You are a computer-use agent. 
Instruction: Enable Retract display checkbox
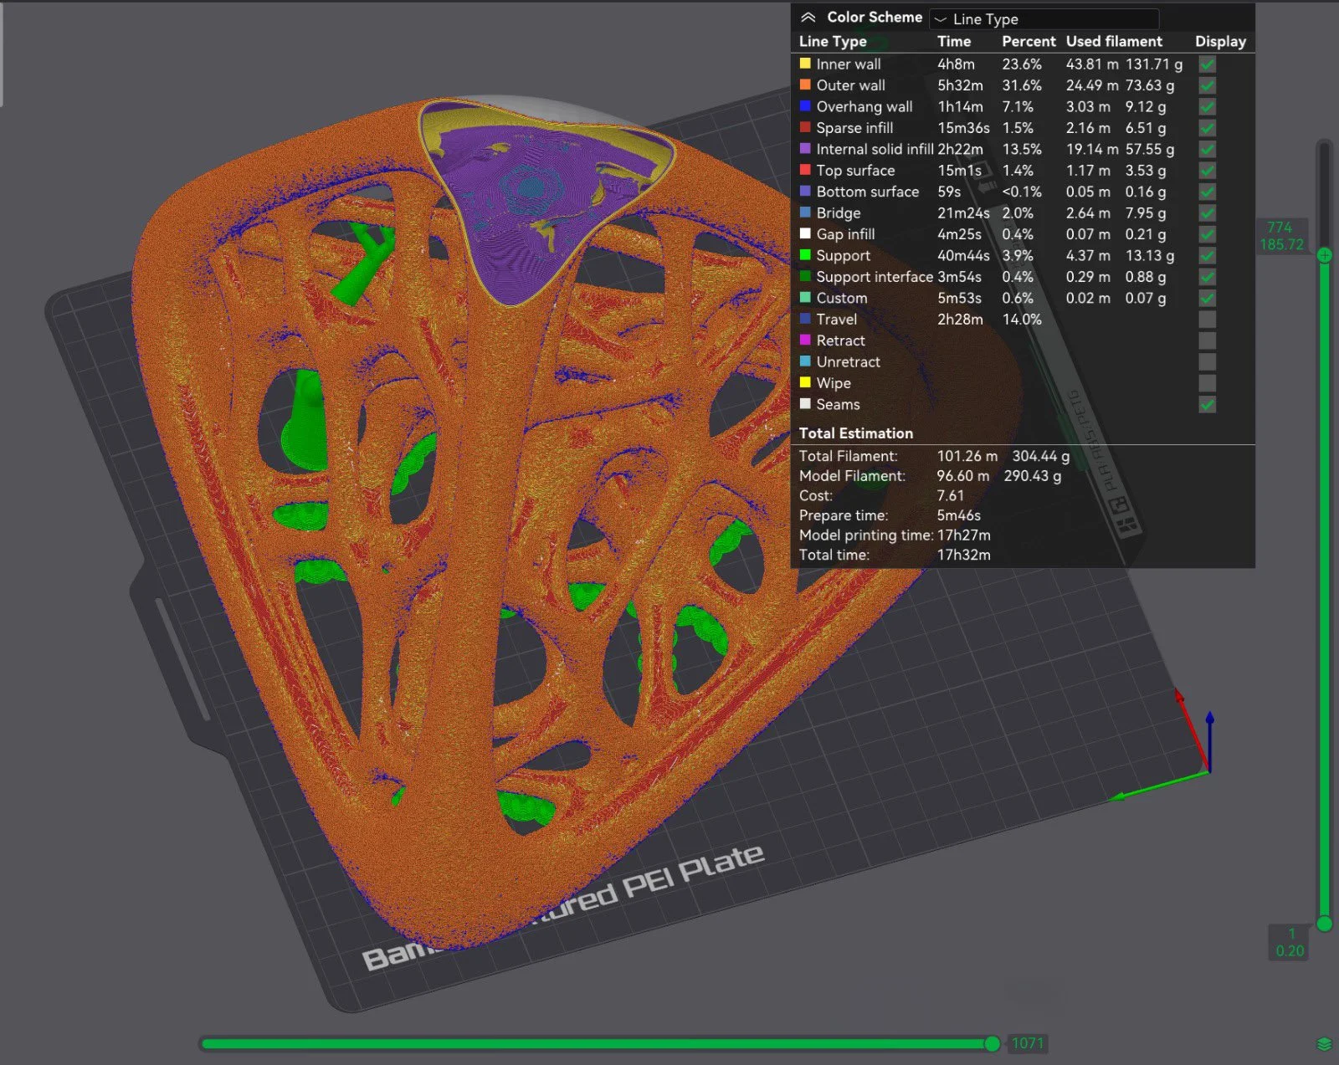pos(1207,340)
